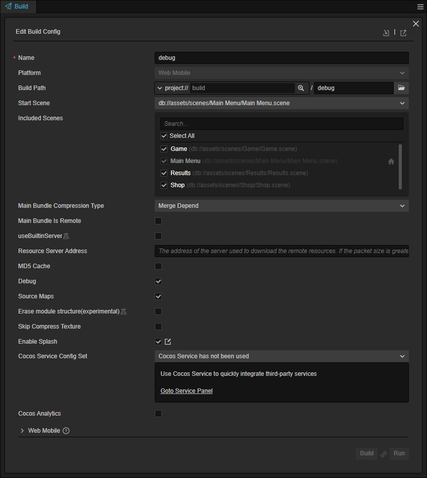Click the Web Mobile help question icon

tap(66, 431)
